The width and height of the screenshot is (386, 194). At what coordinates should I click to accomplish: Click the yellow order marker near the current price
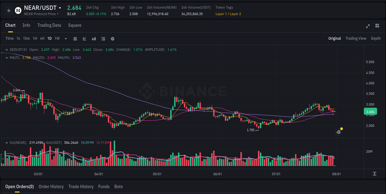click(341, 128)
